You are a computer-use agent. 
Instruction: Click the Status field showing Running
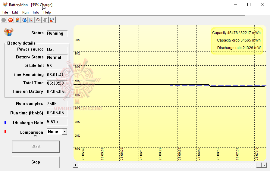57,33
